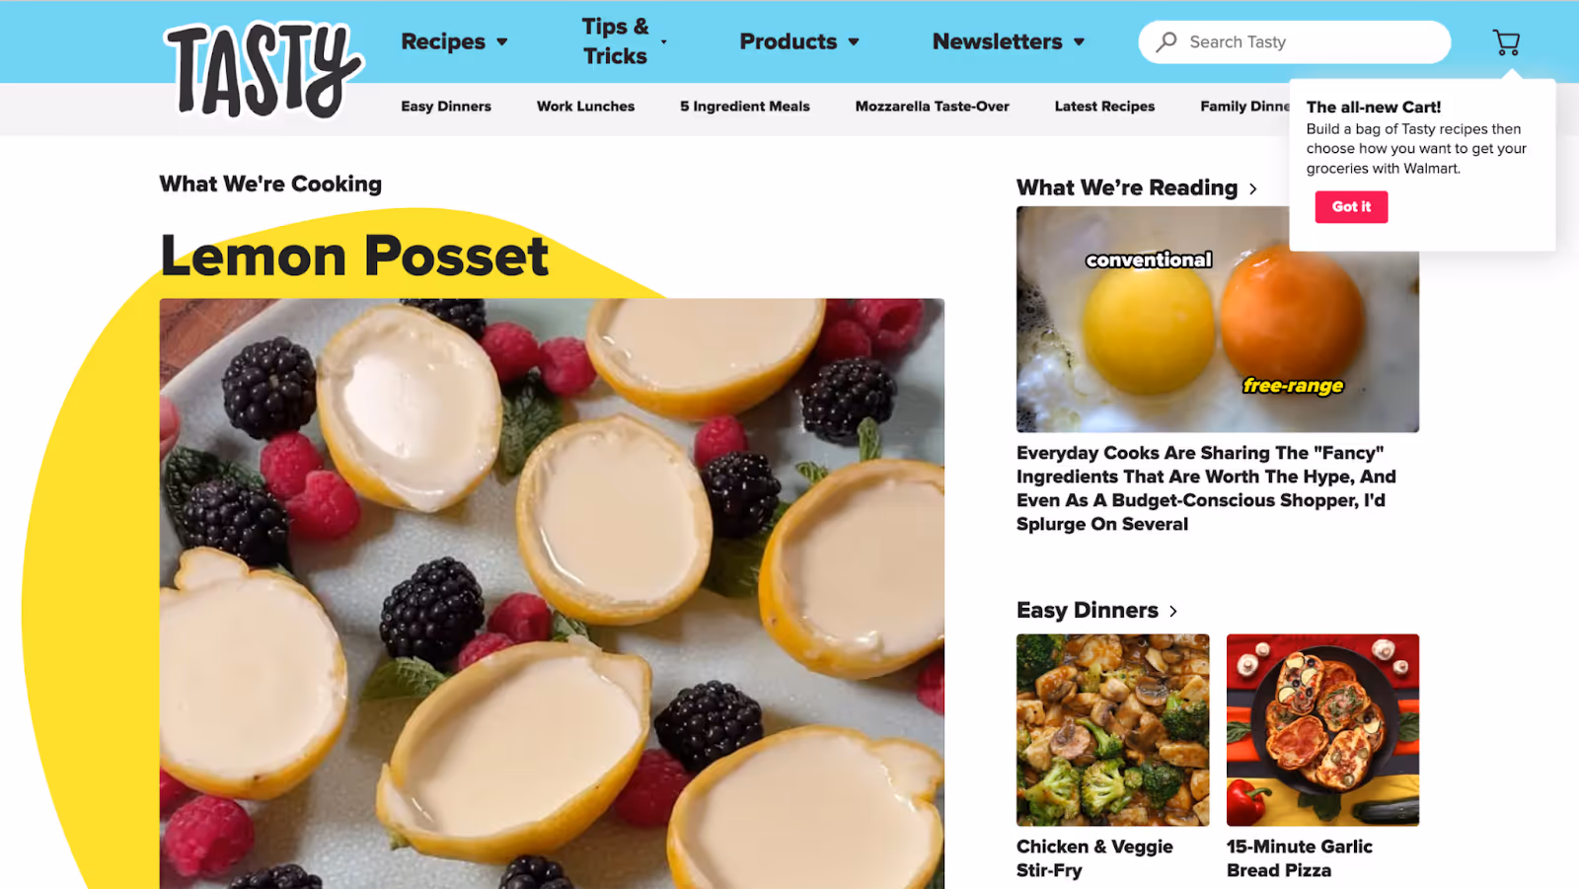
Task: Open the Lemon Posset recipe image
Action: coord(552,593)
